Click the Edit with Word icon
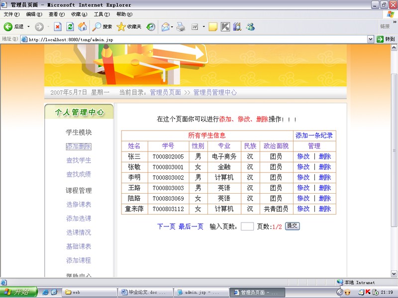Screen dimensions: 398x298 point(195,27)
